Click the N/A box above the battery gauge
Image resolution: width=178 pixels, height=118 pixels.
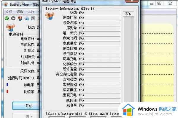click(x=128, y=14)
